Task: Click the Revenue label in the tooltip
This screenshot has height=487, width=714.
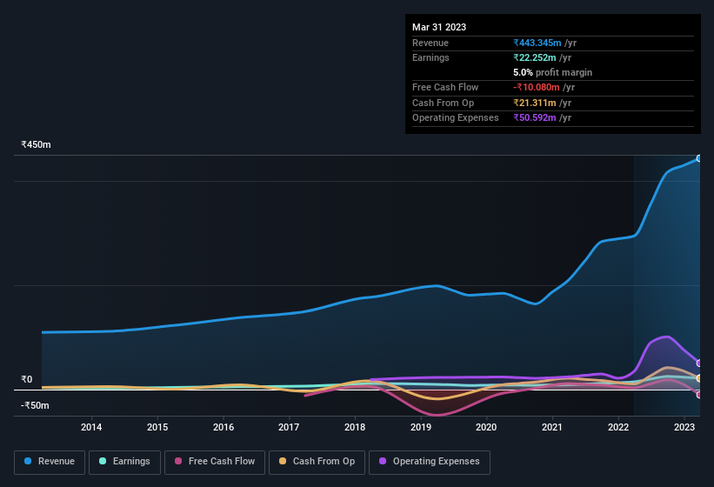Action: tap(430, 43)
